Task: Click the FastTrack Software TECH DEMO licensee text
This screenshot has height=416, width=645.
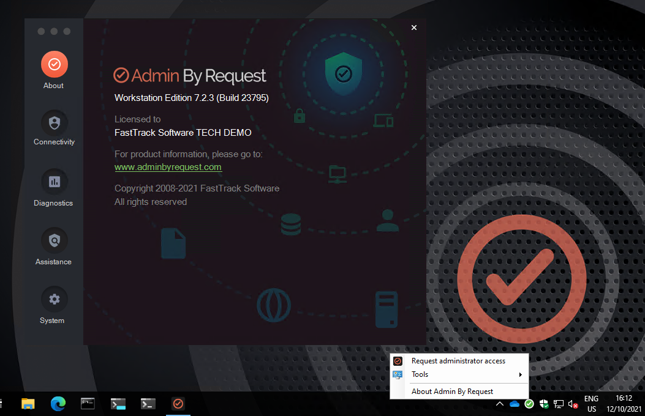Action: pos(183,133)
